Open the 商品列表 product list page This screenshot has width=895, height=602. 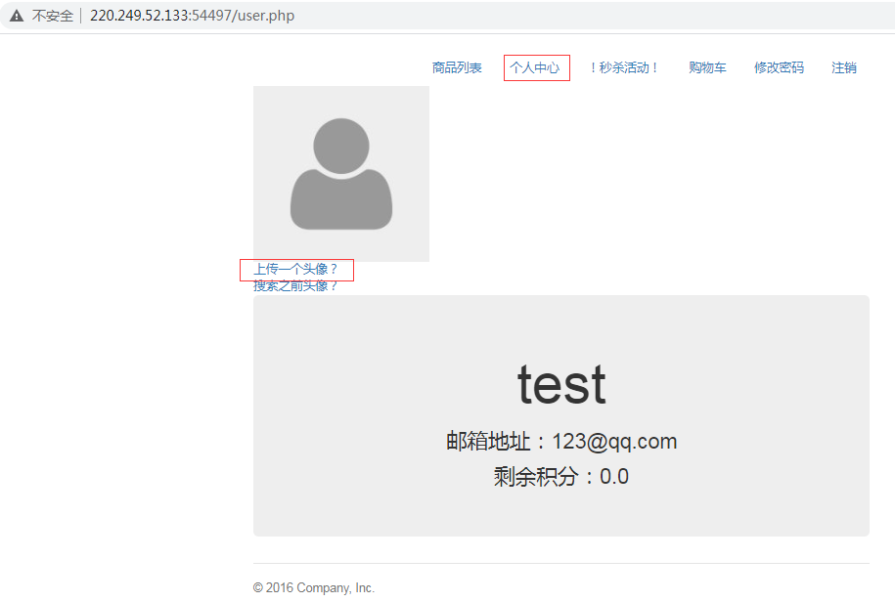pos(457,67)
